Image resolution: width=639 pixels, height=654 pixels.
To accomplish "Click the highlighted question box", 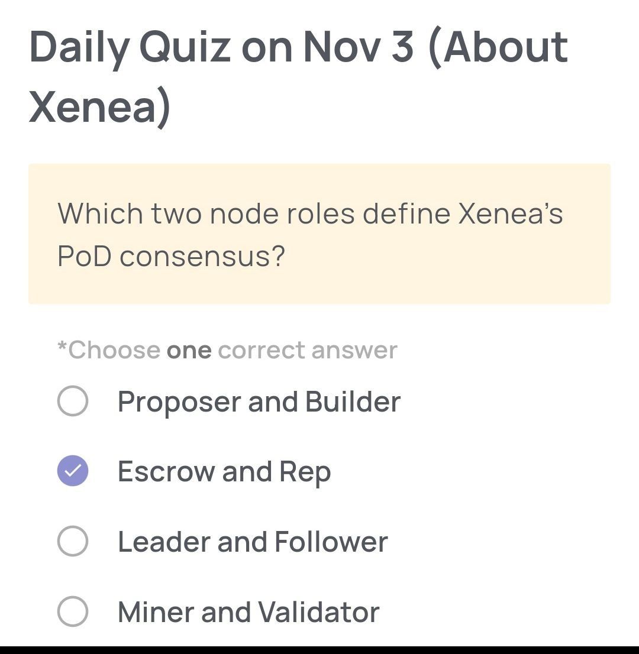I will (x=319, y=232).
